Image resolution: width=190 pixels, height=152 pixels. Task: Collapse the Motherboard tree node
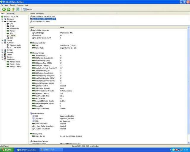[x=2, y=21]
